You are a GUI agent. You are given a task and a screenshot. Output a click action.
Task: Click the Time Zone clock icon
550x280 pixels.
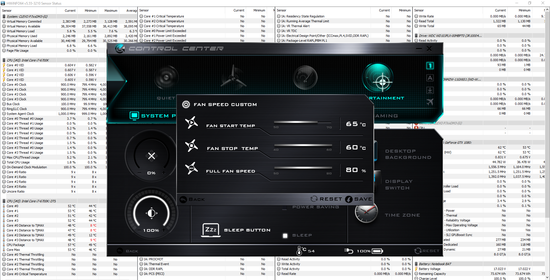[366, 212]
